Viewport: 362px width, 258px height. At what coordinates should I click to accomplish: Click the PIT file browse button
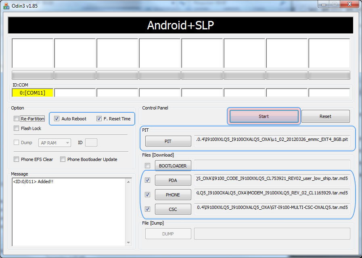coord(168,141)
